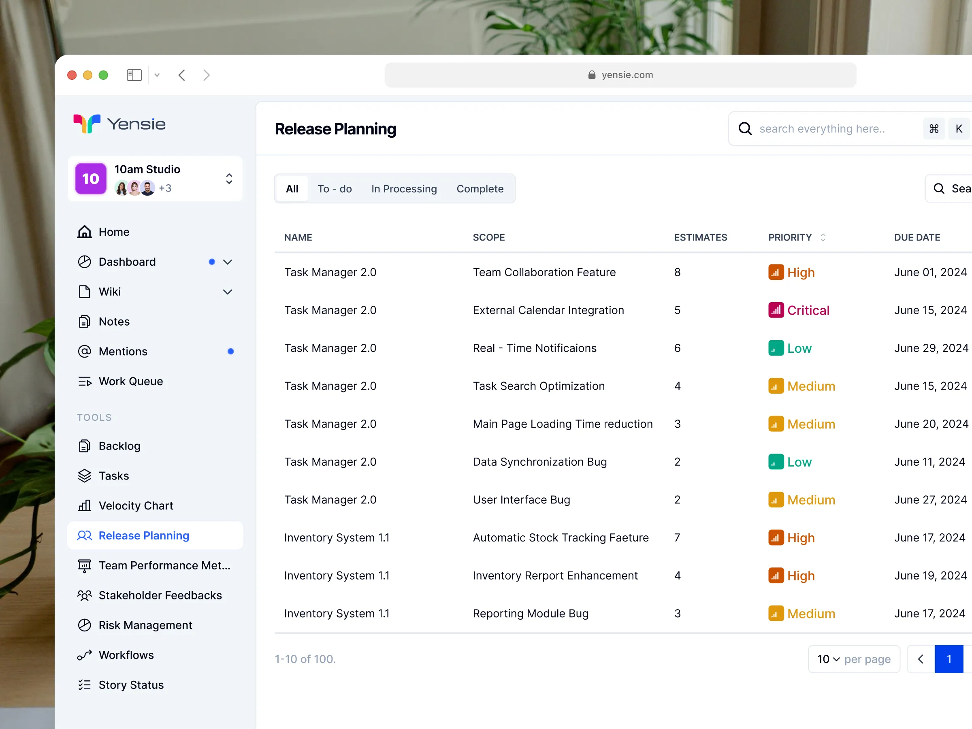
Task: Go to previous page arrow button
Action: point(921,659)
